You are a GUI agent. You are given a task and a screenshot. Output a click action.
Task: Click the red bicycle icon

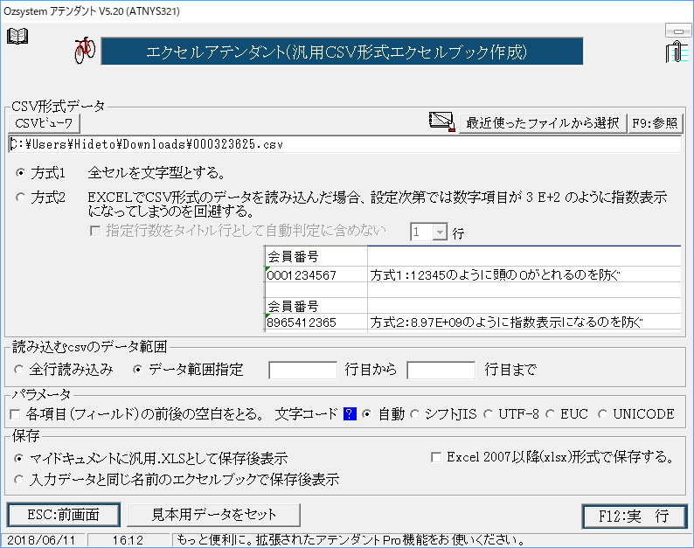point(85,50)
